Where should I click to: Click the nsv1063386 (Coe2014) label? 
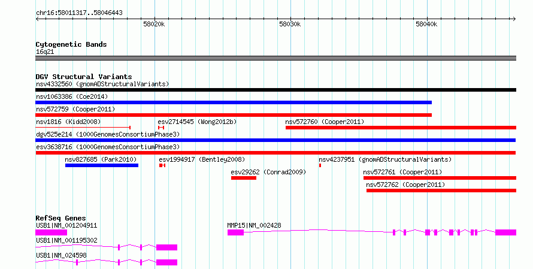click(72, 96)
